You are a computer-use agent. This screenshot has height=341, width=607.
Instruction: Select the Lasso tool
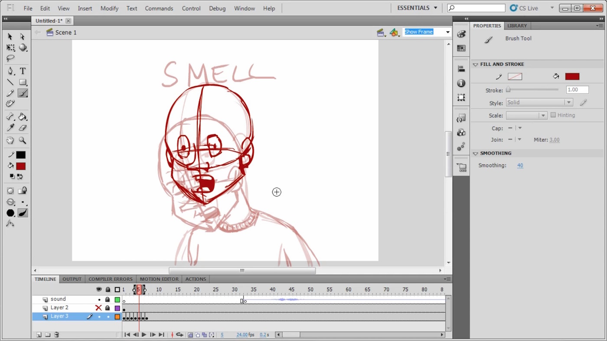tap(10, 58)
